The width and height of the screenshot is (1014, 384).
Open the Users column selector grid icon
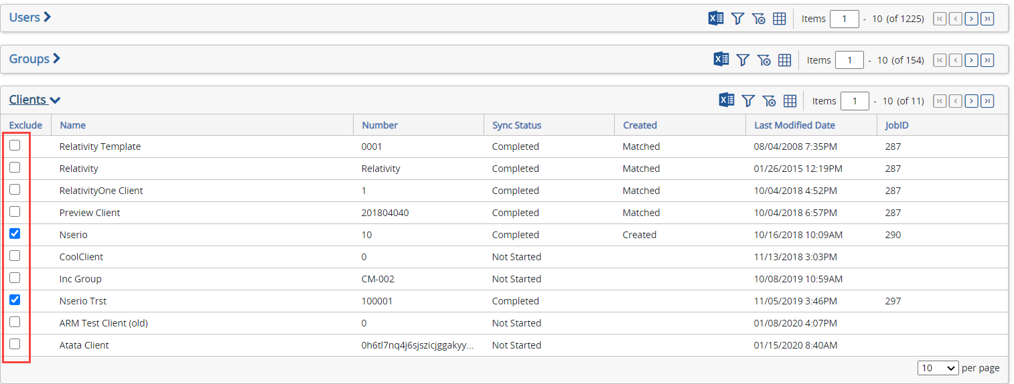click(x=779, y=19)
